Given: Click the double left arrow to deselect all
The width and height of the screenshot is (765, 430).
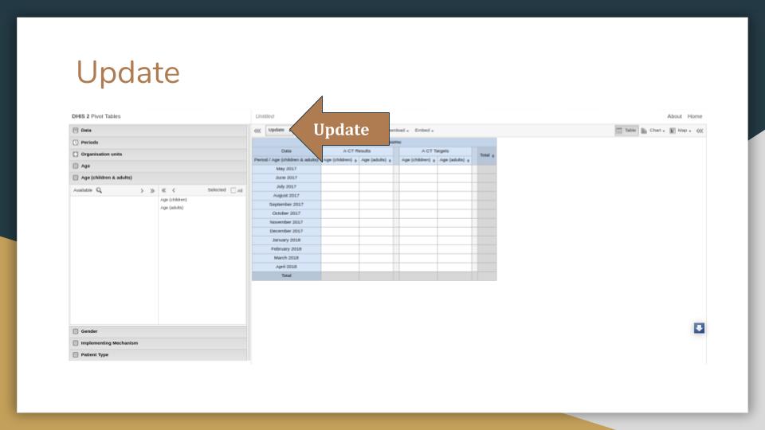Looking at the screenshot, I should (163, 190).
